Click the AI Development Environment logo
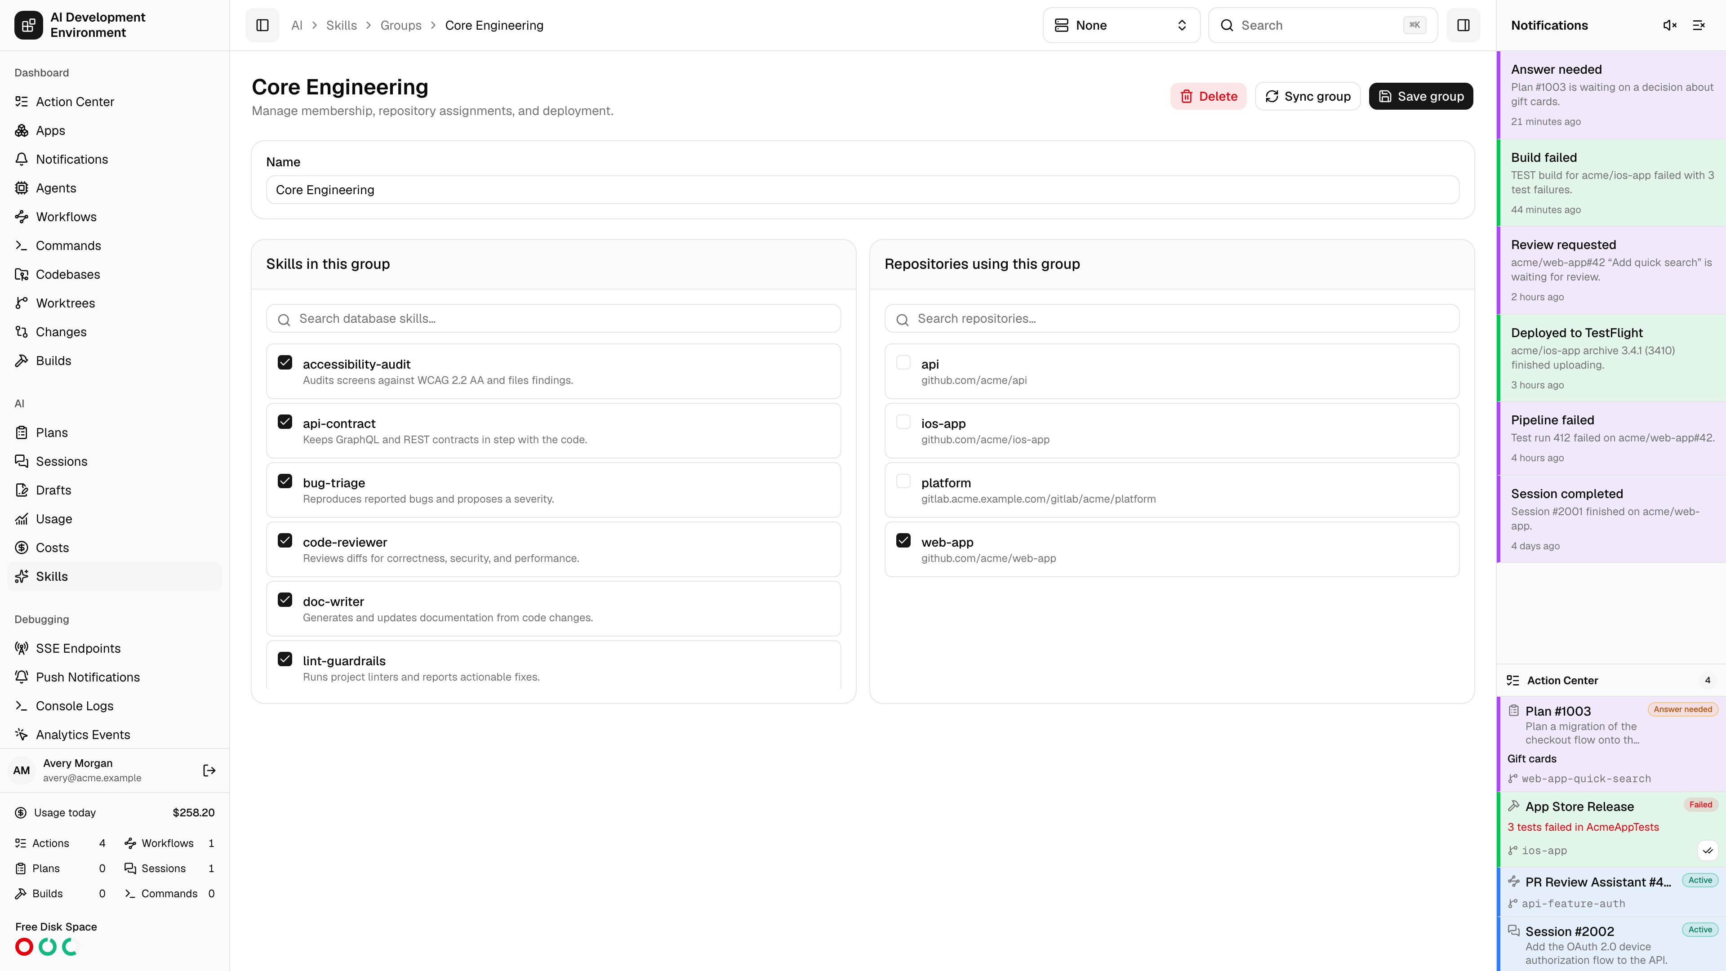Image resolution: width=1726 pixels, height=971 pixels. (28, 26)
